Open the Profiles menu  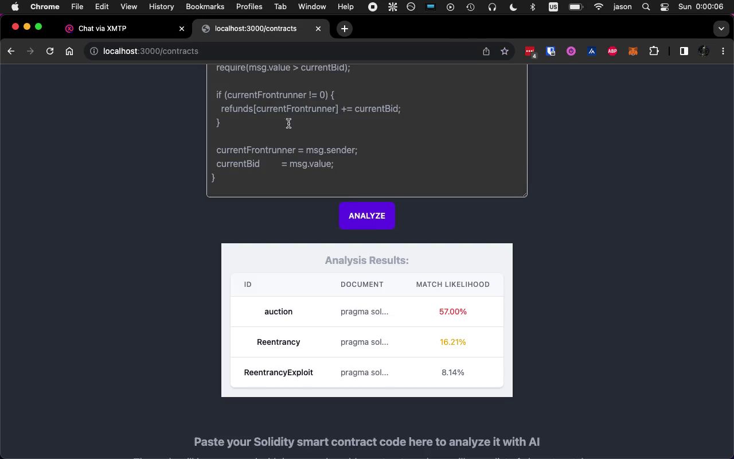click(x=249, y=7)
